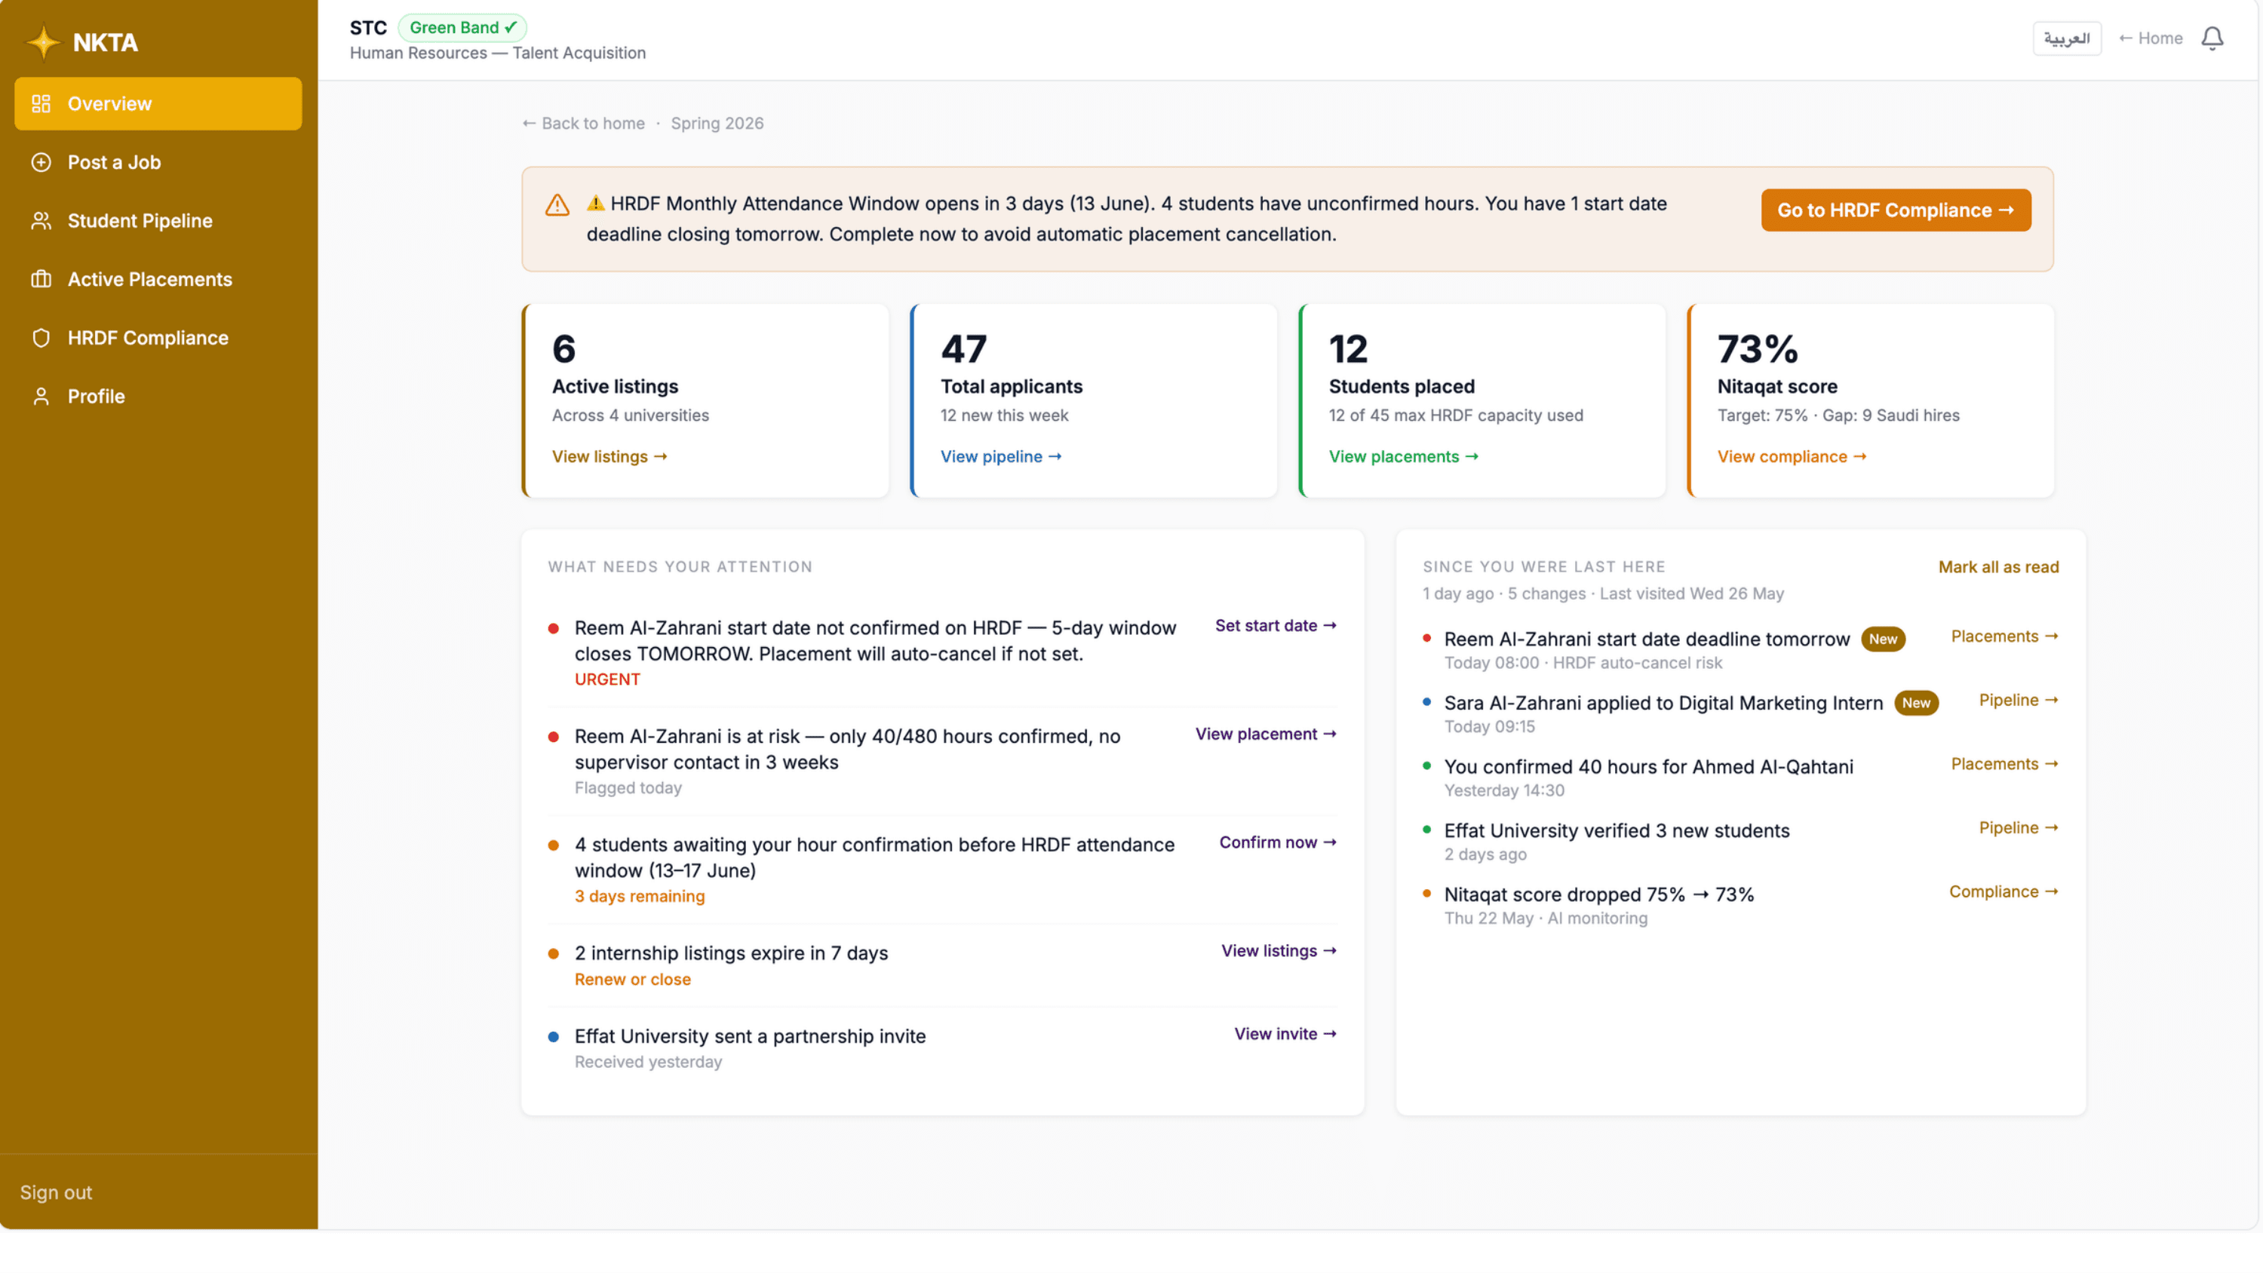Click the 73% Nitaqat score value
Image resolution: width=2263 pixels, height=1273 pixels.
[x=1758, y=348]
